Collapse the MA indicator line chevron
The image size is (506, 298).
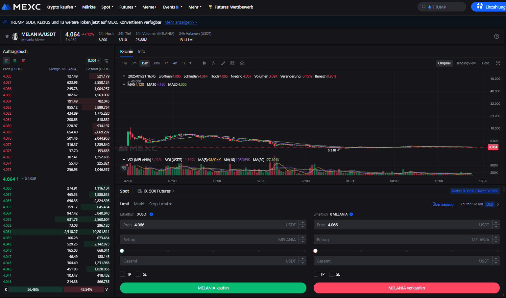pyautogui.click(x=124, y=84)
